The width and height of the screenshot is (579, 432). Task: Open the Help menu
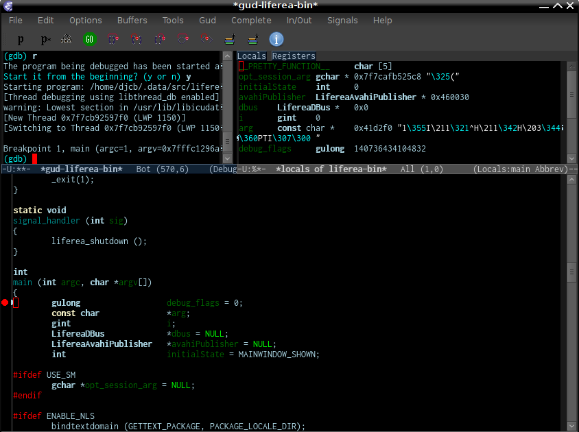tap(382, 21)
